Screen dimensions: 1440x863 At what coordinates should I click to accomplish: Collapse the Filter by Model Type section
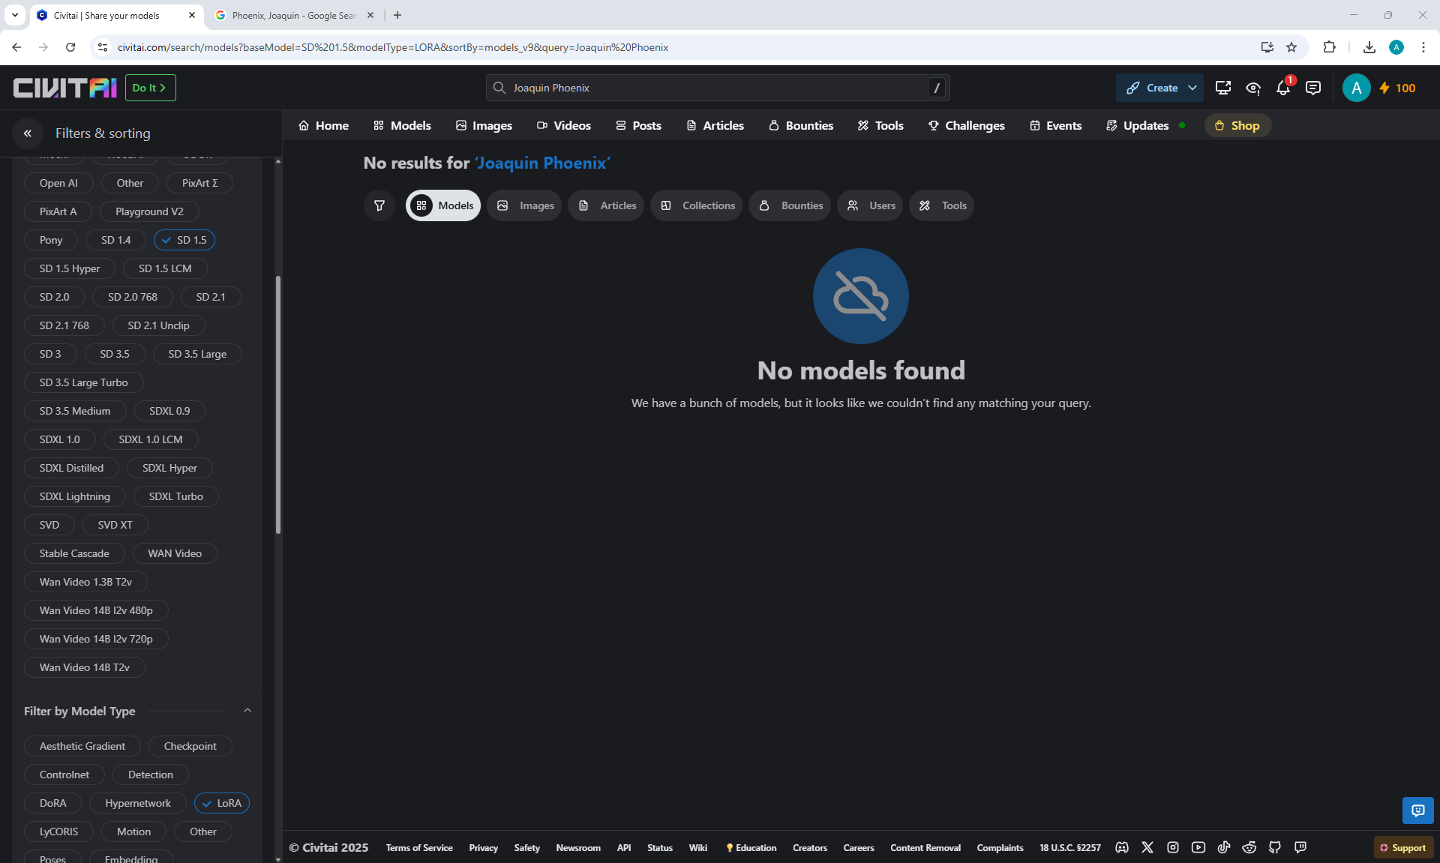247,711
